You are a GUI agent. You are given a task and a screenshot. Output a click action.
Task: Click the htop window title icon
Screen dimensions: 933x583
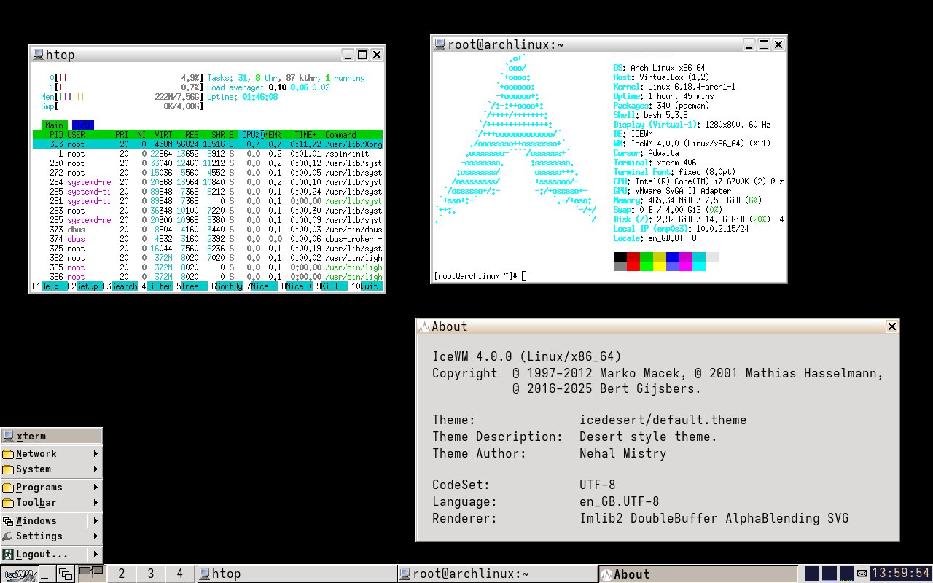point(38,55)
